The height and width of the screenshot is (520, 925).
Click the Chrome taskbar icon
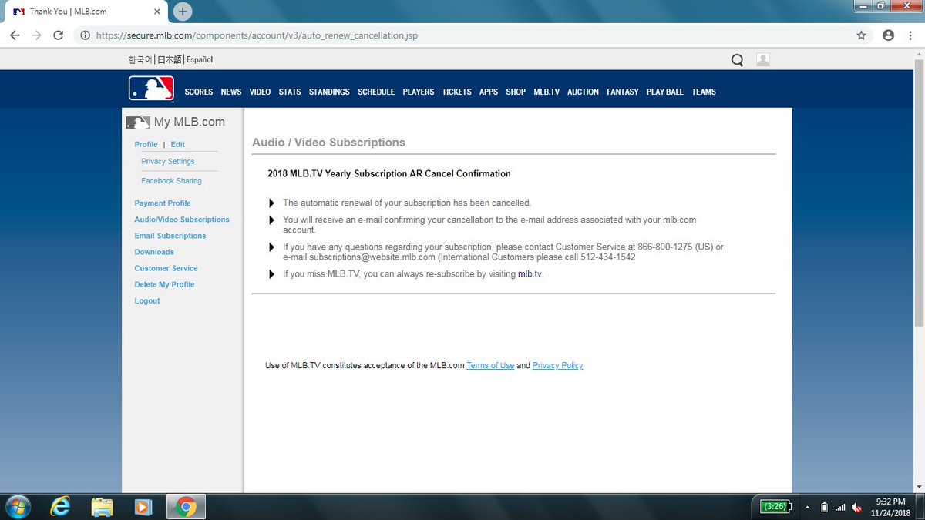pos(185,506)
